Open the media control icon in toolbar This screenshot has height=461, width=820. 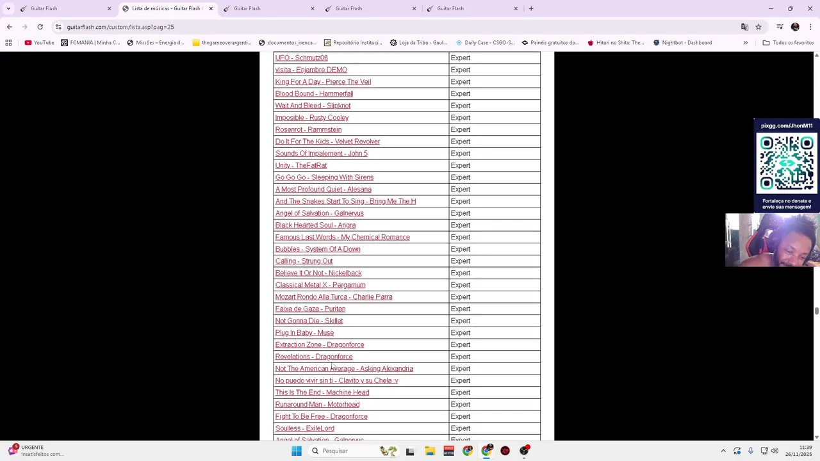780,27
